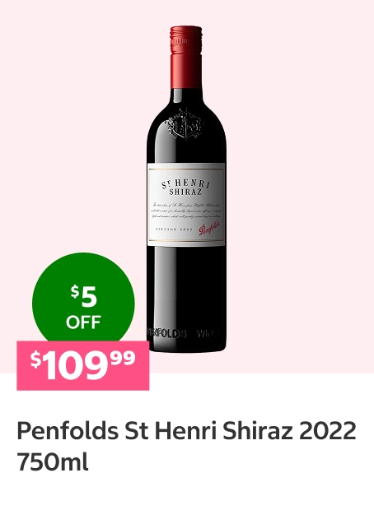Click the SHIRAZ word on bottle label
The height and width of the screenshot is (510, 374).
pyautogui.click(x=185, y=192)
